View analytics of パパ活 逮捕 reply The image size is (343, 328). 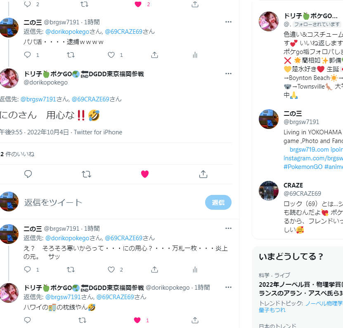pyautogui.click(x=195, y=55)
